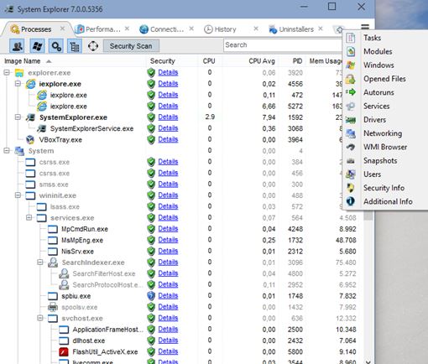Run the Security Scan

[131, 46]
